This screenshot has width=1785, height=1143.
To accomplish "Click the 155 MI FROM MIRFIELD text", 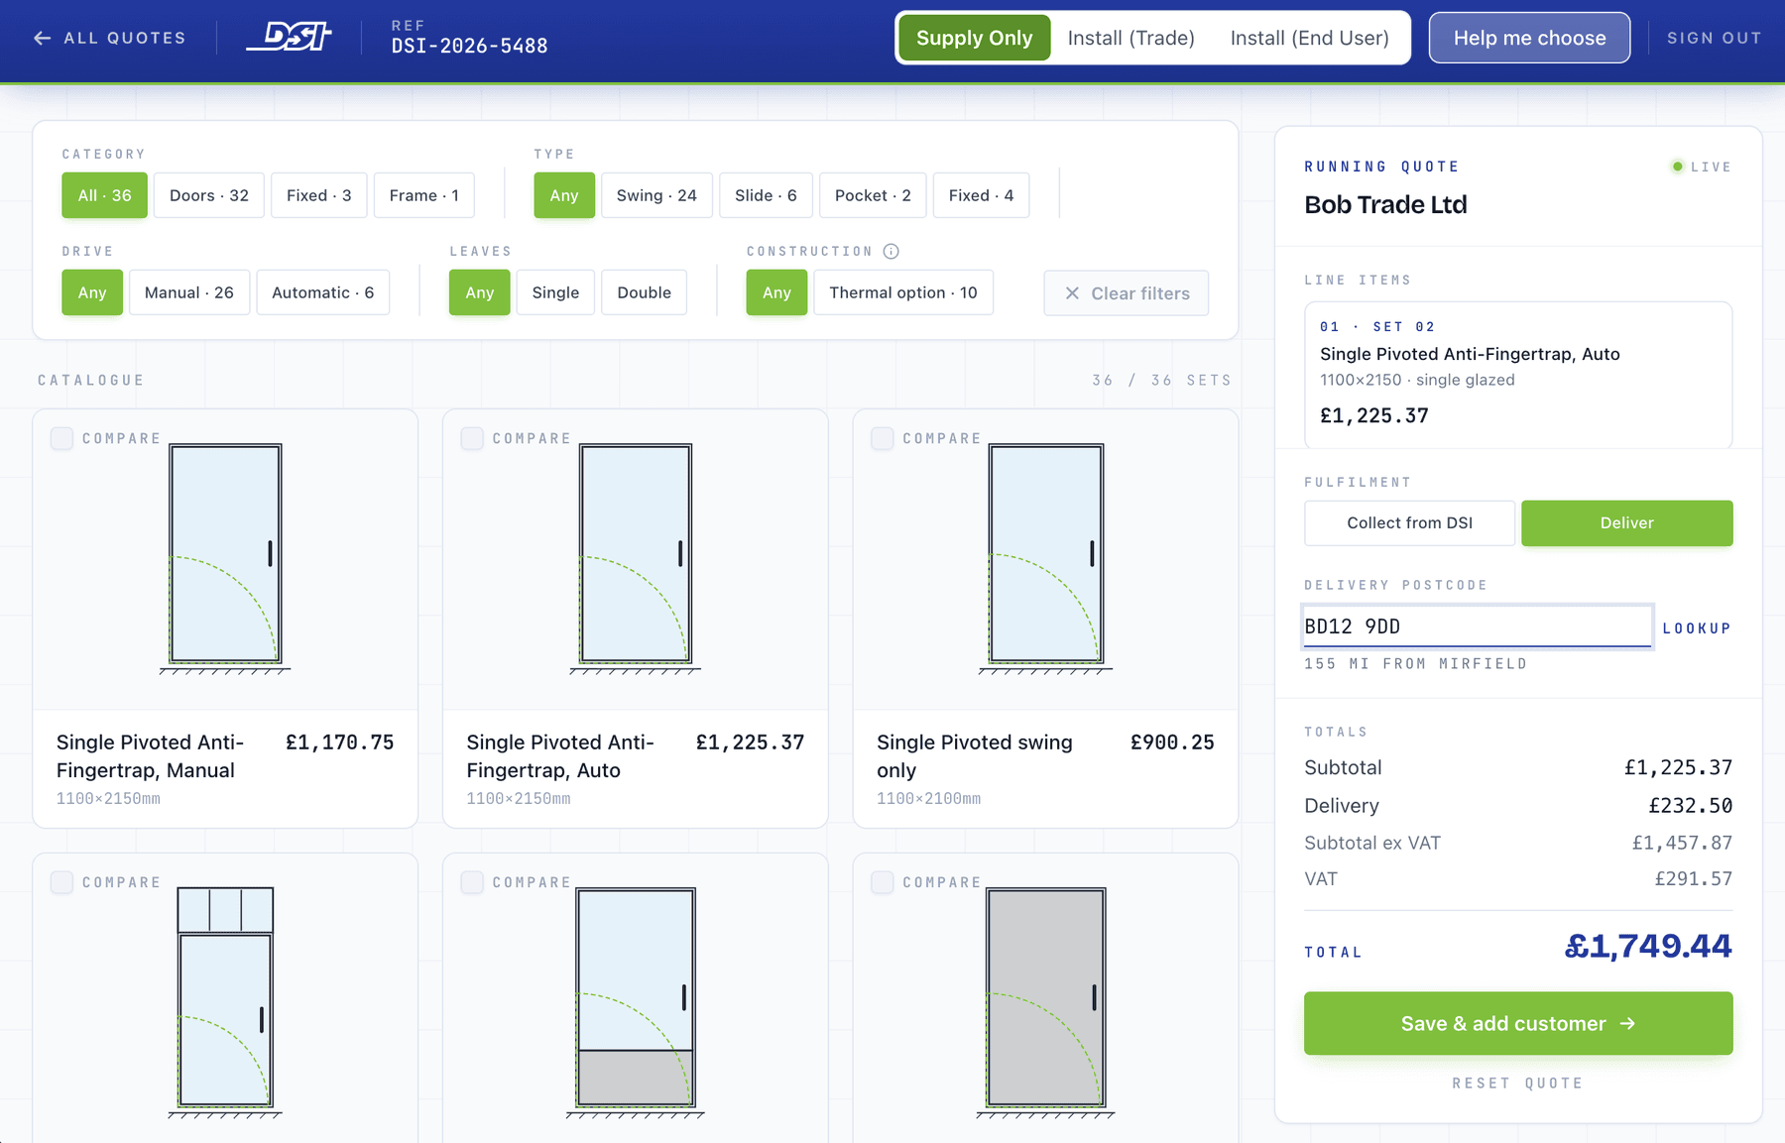I will pos(1415,664).
